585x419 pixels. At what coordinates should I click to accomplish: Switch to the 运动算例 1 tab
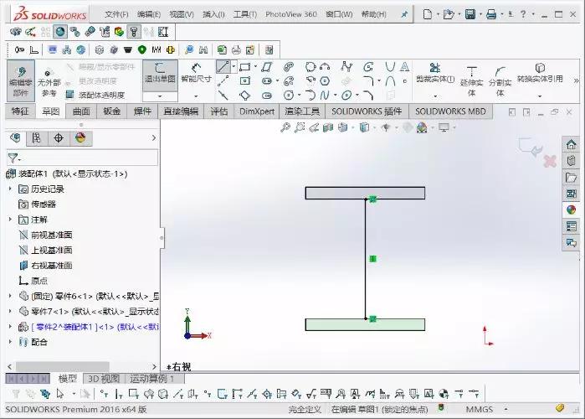[151, 379]
